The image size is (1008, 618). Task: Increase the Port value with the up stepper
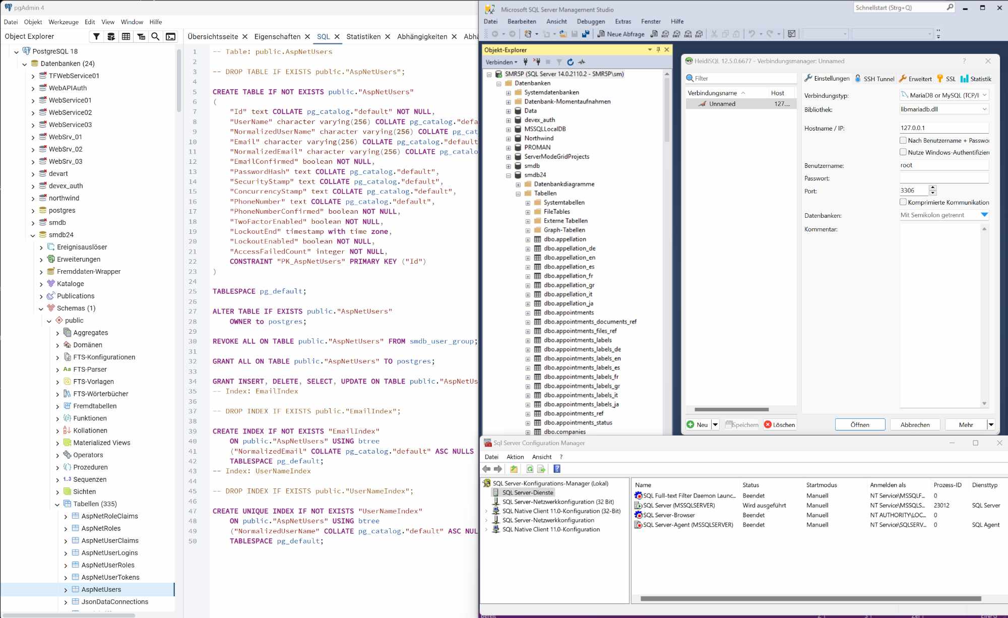pos(933,188)
